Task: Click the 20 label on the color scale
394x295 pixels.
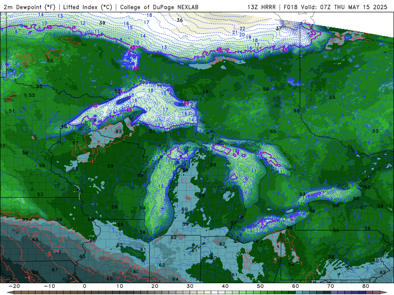Action: (x=155, y=286)
